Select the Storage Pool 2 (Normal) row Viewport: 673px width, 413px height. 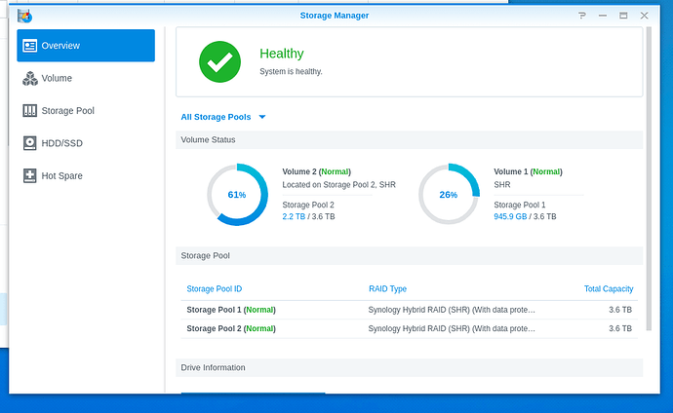(410, 328)
